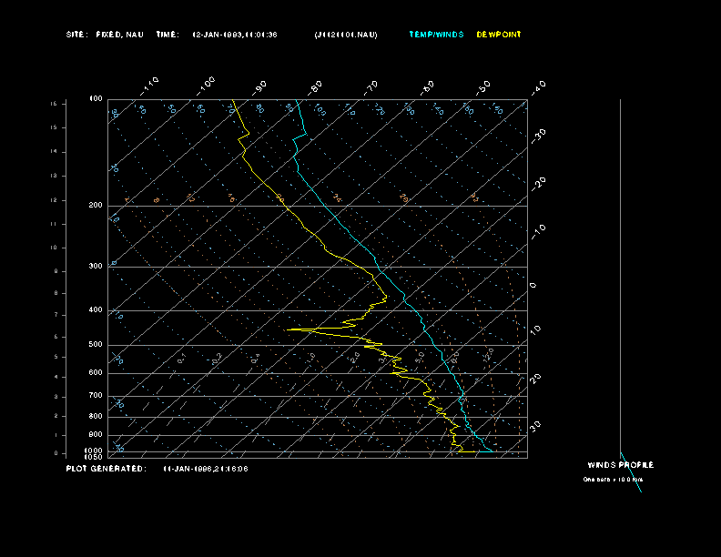Click the -30 temperature label on right edge
This screenshot has width=721, height=557.
(538, 136)
